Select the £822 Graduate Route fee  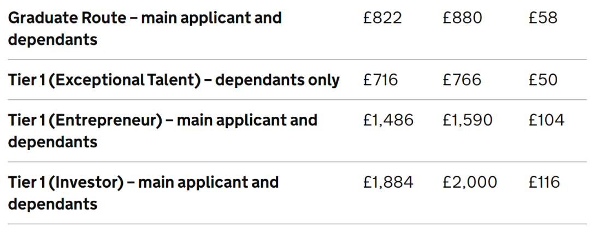click(x=382, y=18)
